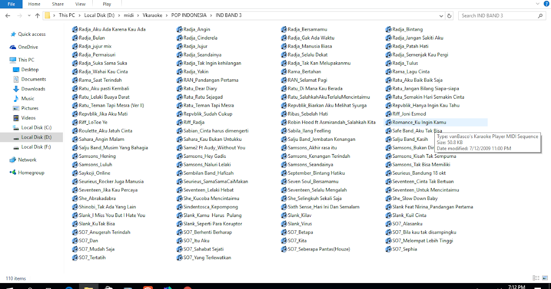This screenshot has width=551, height=289.
Task: Select Local Disk (C:) in sidebar
Action: 36,128
